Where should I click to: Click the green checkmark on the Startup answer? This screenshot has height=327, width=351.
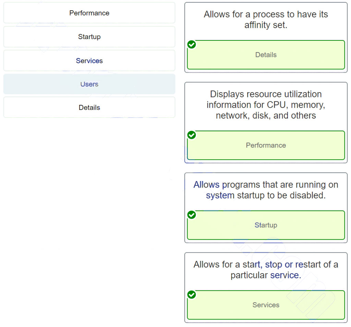(x=191, y=215)
